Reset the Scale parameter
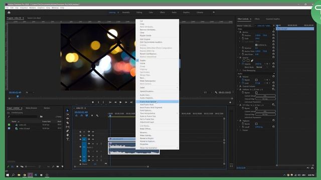 pyautogui.click(x=273, y=38)
